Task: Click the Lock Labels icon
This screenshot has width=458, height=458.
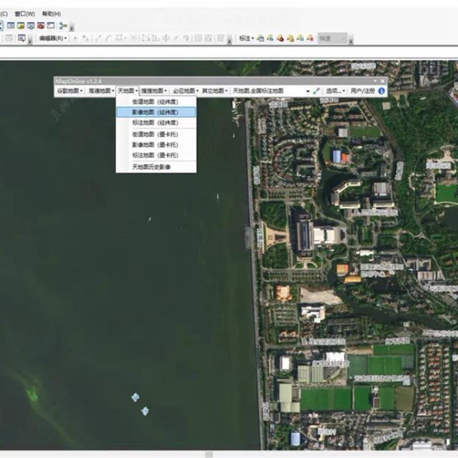Action: click(290, 38)
